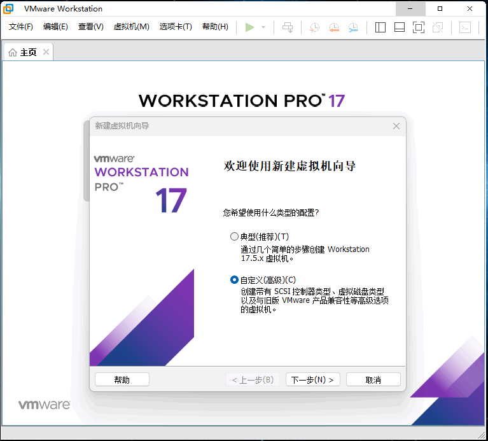The width and height of the screenshot is (488, 441).
Task: Click the send Ctrl+Alt+Del toolbar icon
Action: [288, 27]
